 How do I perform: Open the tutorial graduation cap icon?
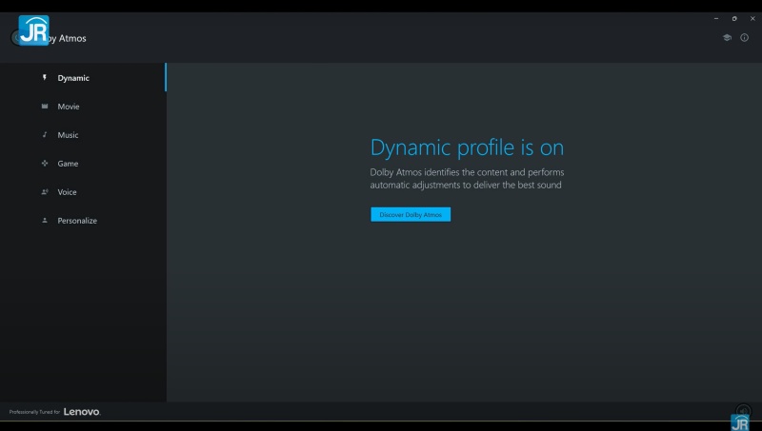coord(727,38)
